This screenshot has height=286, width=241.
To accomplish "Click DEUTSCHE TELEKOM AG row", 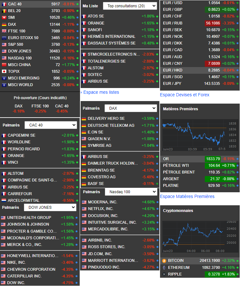I will (x=120, y=126).
